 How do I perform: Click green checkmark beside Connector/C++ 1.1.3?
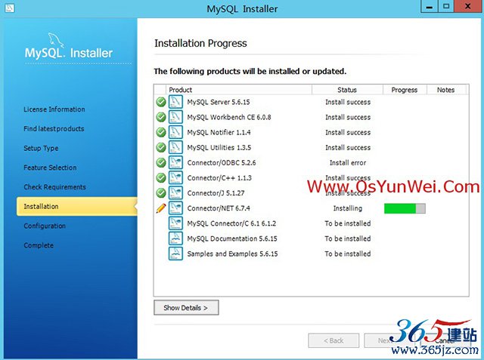(161, 177)
